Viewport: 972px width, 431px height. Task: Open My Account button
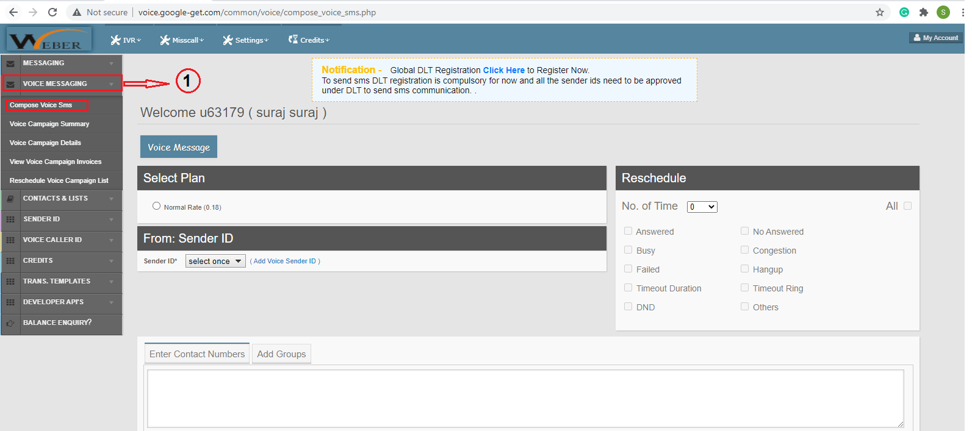click(x=935, y=38)
